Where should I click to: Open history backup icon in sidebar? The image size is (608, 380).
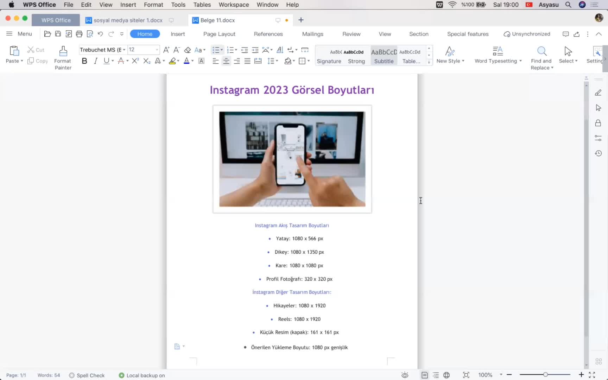(598, 153)
